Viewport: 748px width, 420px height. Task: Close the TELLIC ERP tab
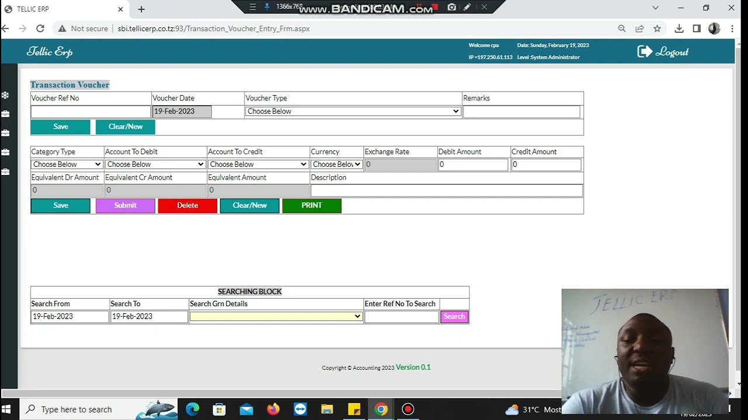[x=121, y=9]
